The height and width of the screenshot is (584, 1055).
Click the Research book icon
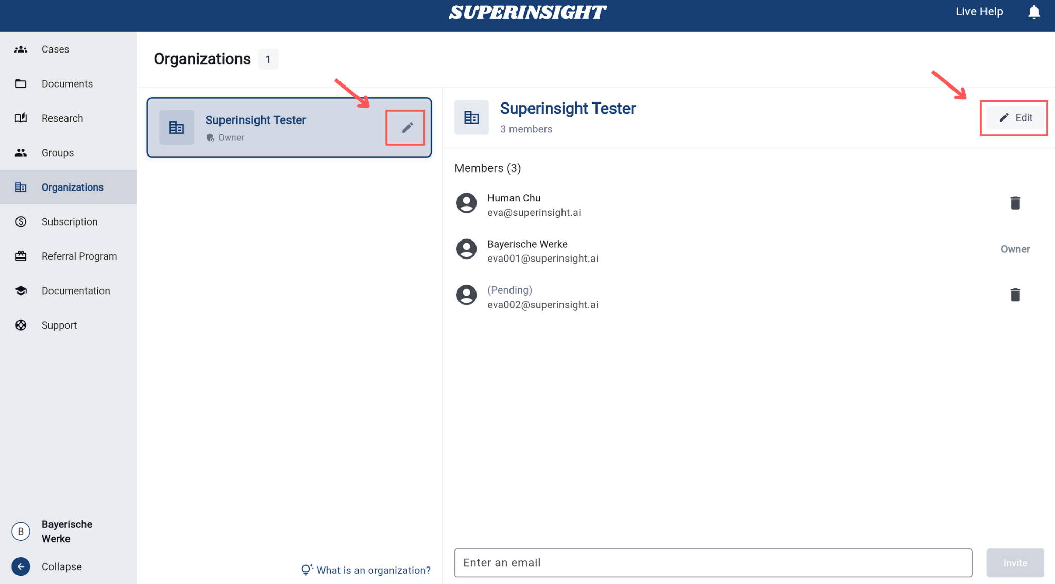(x=21, y=118)
